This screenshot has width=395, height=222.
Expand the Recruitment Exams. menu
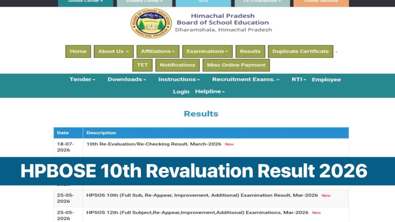pyautogui.click(x=246, y=79)
